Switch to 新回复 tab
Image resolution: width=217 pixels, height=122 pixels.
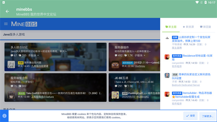[206, 27]
